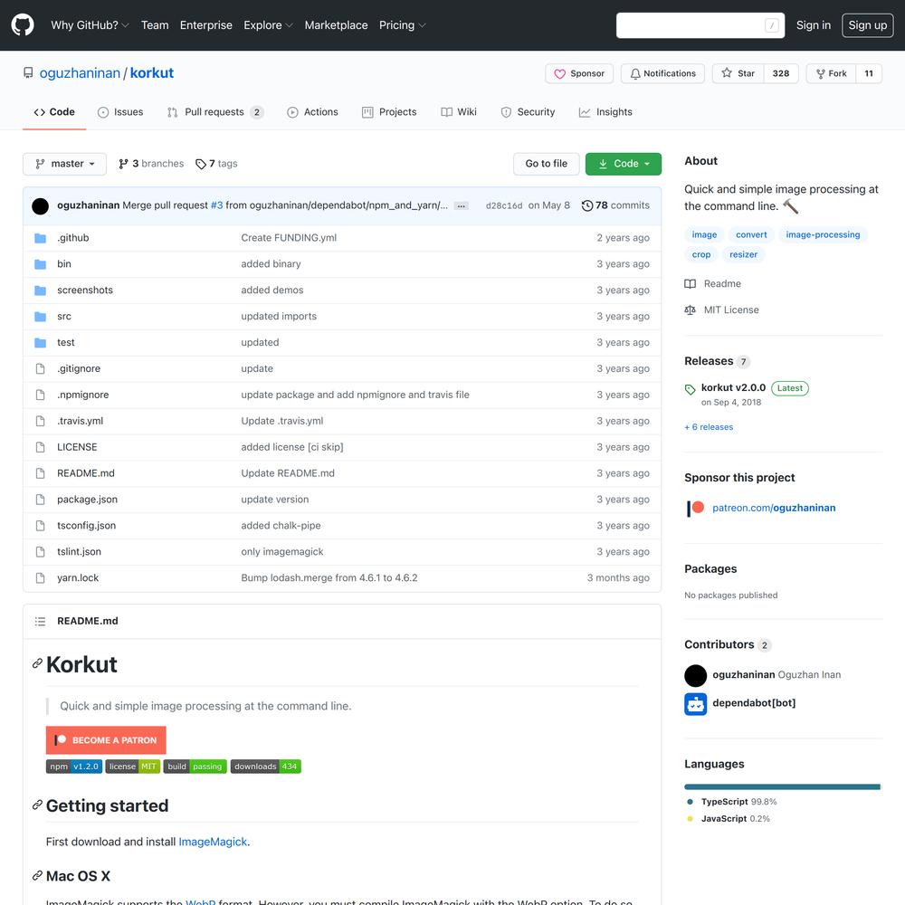This screenshot has height=905, width=905.
Task: Click the package.json file icon
Action: (x=40, y=500)
